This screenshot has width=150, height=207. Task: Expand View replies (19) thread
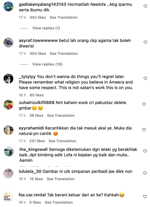(x=47, y=64)
